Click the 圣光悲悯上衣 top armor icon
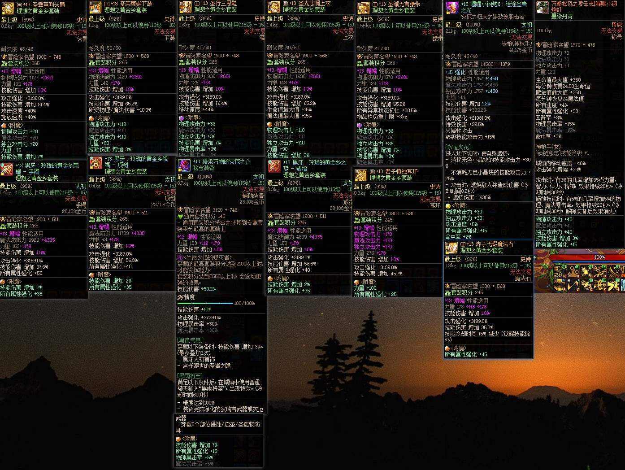Image resolution: width=625 pixels, height=470 pixels. pos(273,7)
